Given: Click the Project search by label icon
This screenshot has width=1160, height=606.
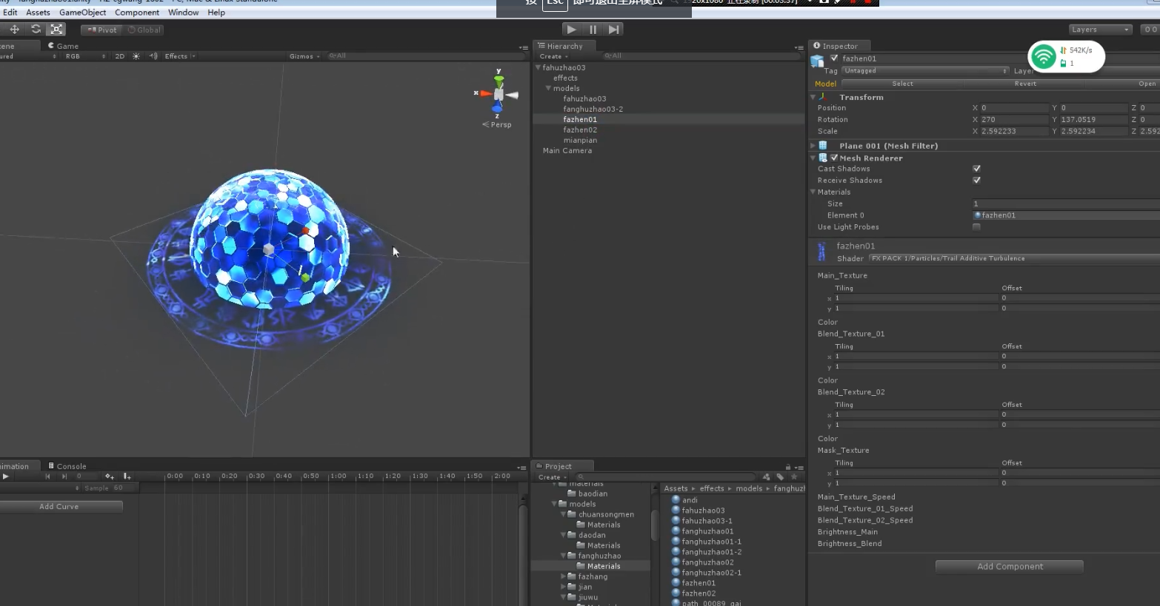Looking at the screenshot, I should point(780,477).
